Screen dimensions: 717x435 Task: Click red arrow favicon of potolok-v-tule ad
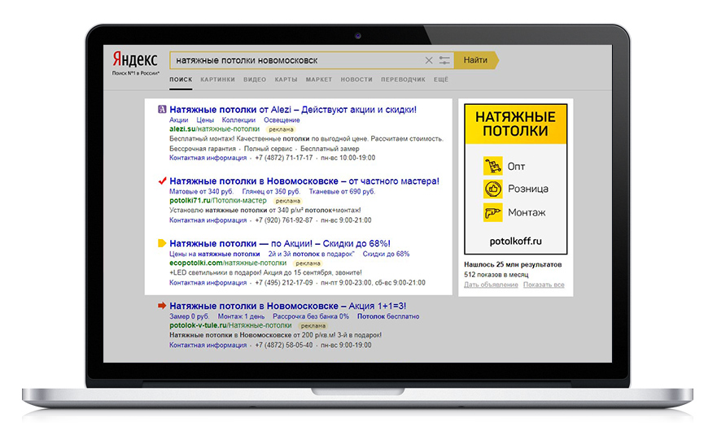tap(162, 306)
